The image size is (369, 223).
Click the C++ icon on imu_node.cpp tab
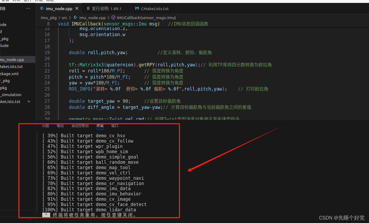[x=42, y=8]
